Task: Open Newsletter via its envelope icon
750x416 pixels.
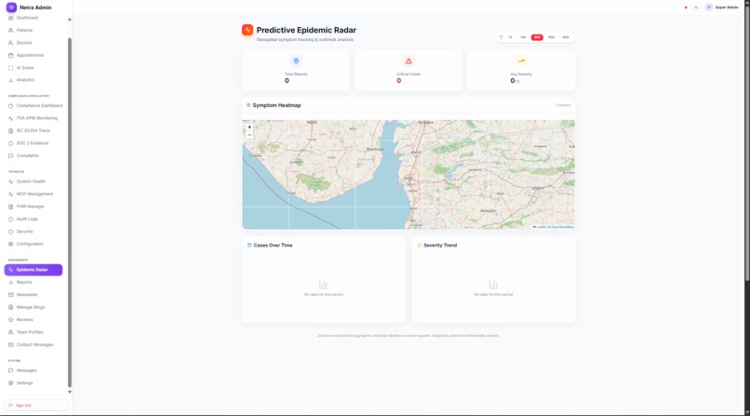Action: coord(10,294)
